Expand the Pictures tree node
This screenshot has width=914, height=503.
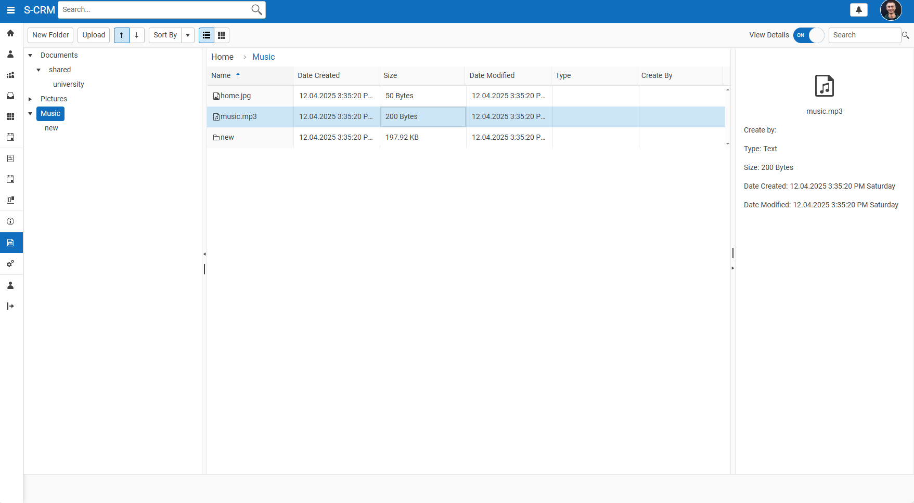pos(30,99)
